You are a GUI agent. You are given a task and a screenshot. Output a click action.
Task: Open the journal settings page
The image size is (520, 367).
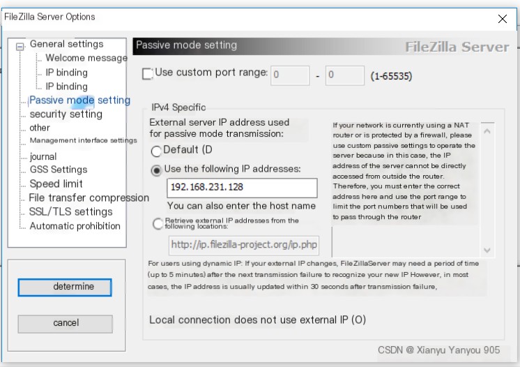point(43,156)
